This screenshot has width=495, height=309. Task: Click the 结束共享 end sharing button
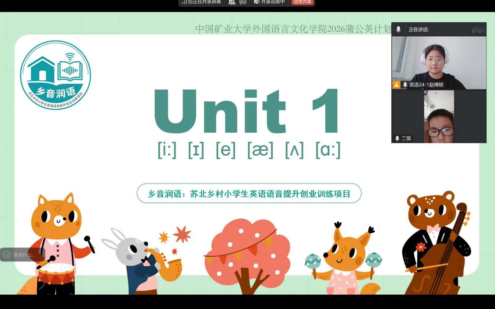(x=303, y=2)
